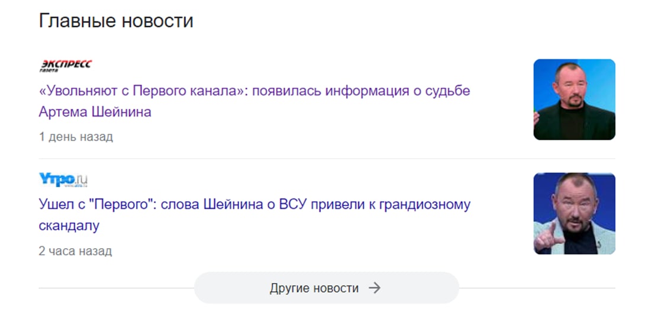Click the word "скандалу" in second headline

click(x=69, y=225)
